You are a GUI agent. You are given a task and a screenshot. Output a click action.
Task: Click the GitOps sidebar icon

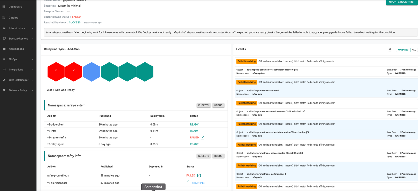(x=4, y=59)
